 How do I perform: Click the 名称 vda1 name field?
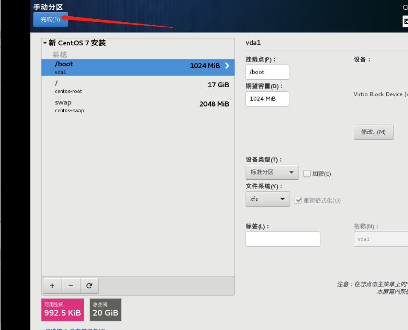(381, 239)
